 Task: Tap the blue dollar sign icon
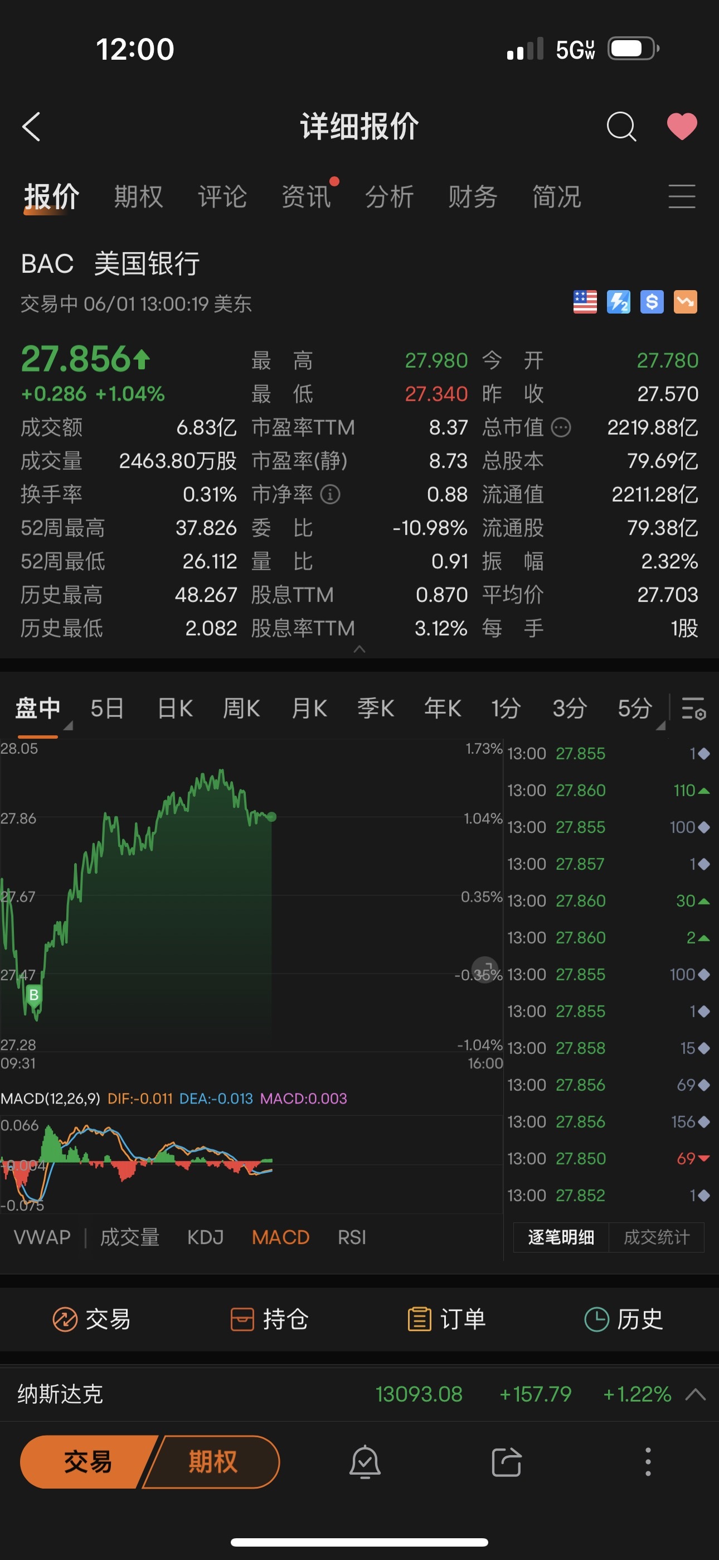click(x=652, y=302)
